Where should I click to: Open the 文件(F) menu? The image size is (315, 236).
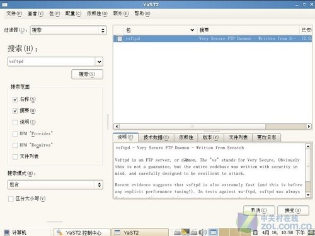pyautogui.click(x=14, y=14)
